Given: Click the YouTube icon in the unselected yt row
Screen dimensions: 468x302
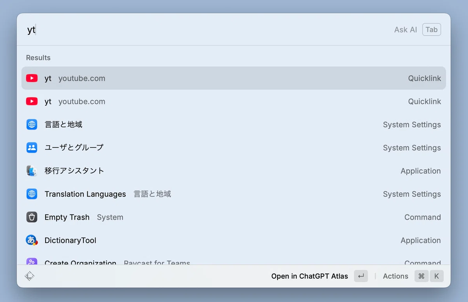Looking at the screenshot, I should coord(32,101).
